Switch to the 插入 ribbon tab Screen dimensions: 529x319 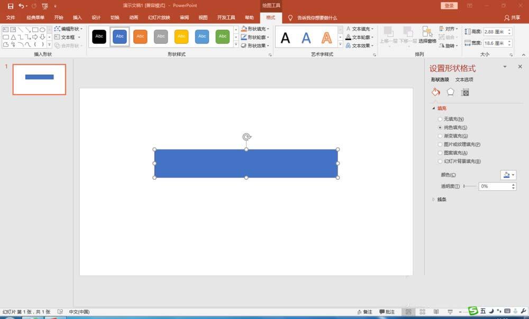click(x=77, y=17)
